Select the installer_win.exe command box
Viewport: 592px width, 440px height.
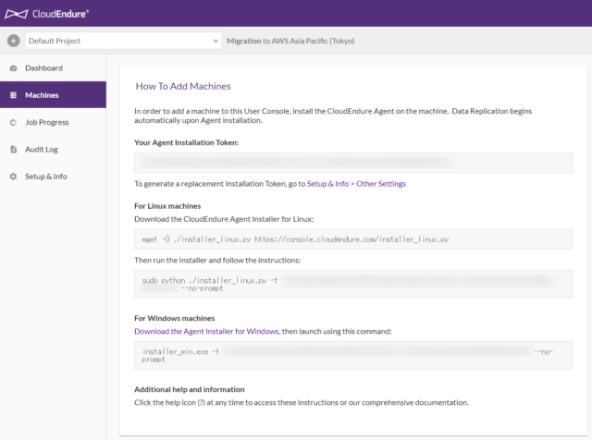[x=353, y=356]
